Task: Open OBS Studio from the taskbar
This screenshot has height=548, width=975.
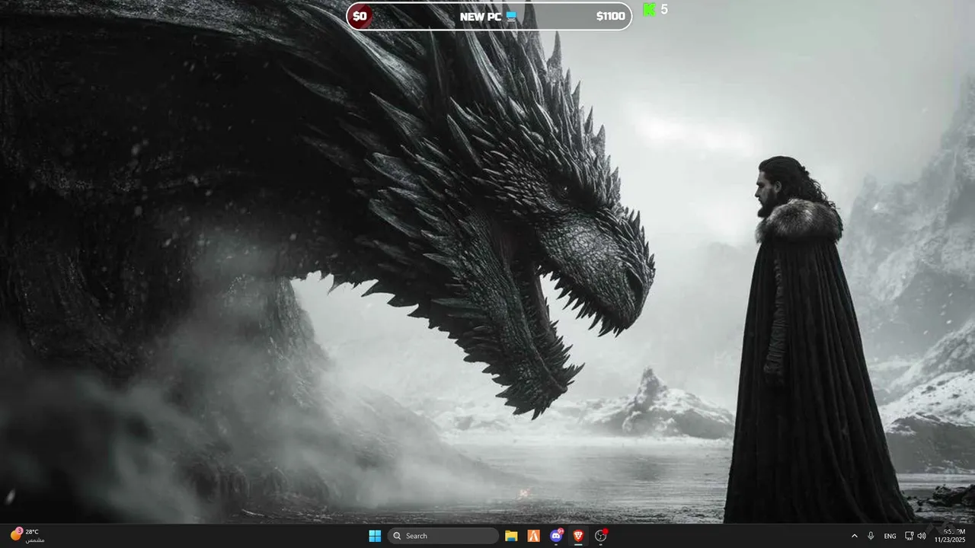Action: 601,536
